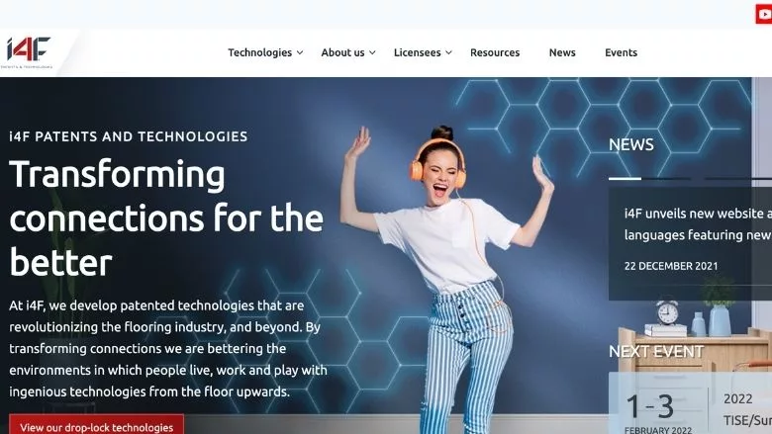The image size is (772, 434).
Task: Open the Technologies menu item
Action: pos(259,52)
